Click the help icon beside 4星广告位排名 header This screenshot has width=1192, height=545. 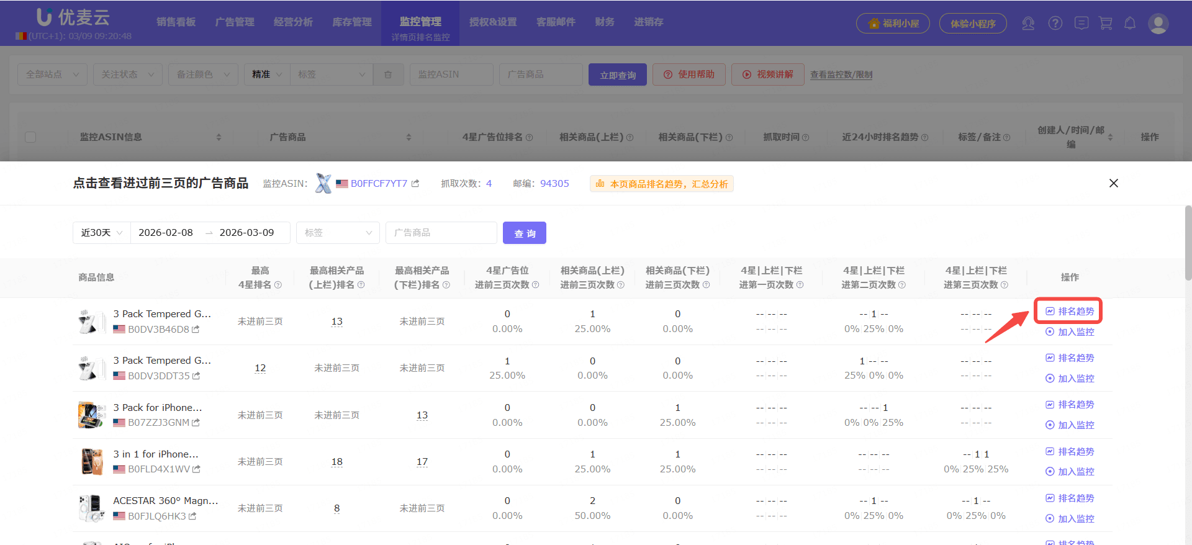(529, 137)
